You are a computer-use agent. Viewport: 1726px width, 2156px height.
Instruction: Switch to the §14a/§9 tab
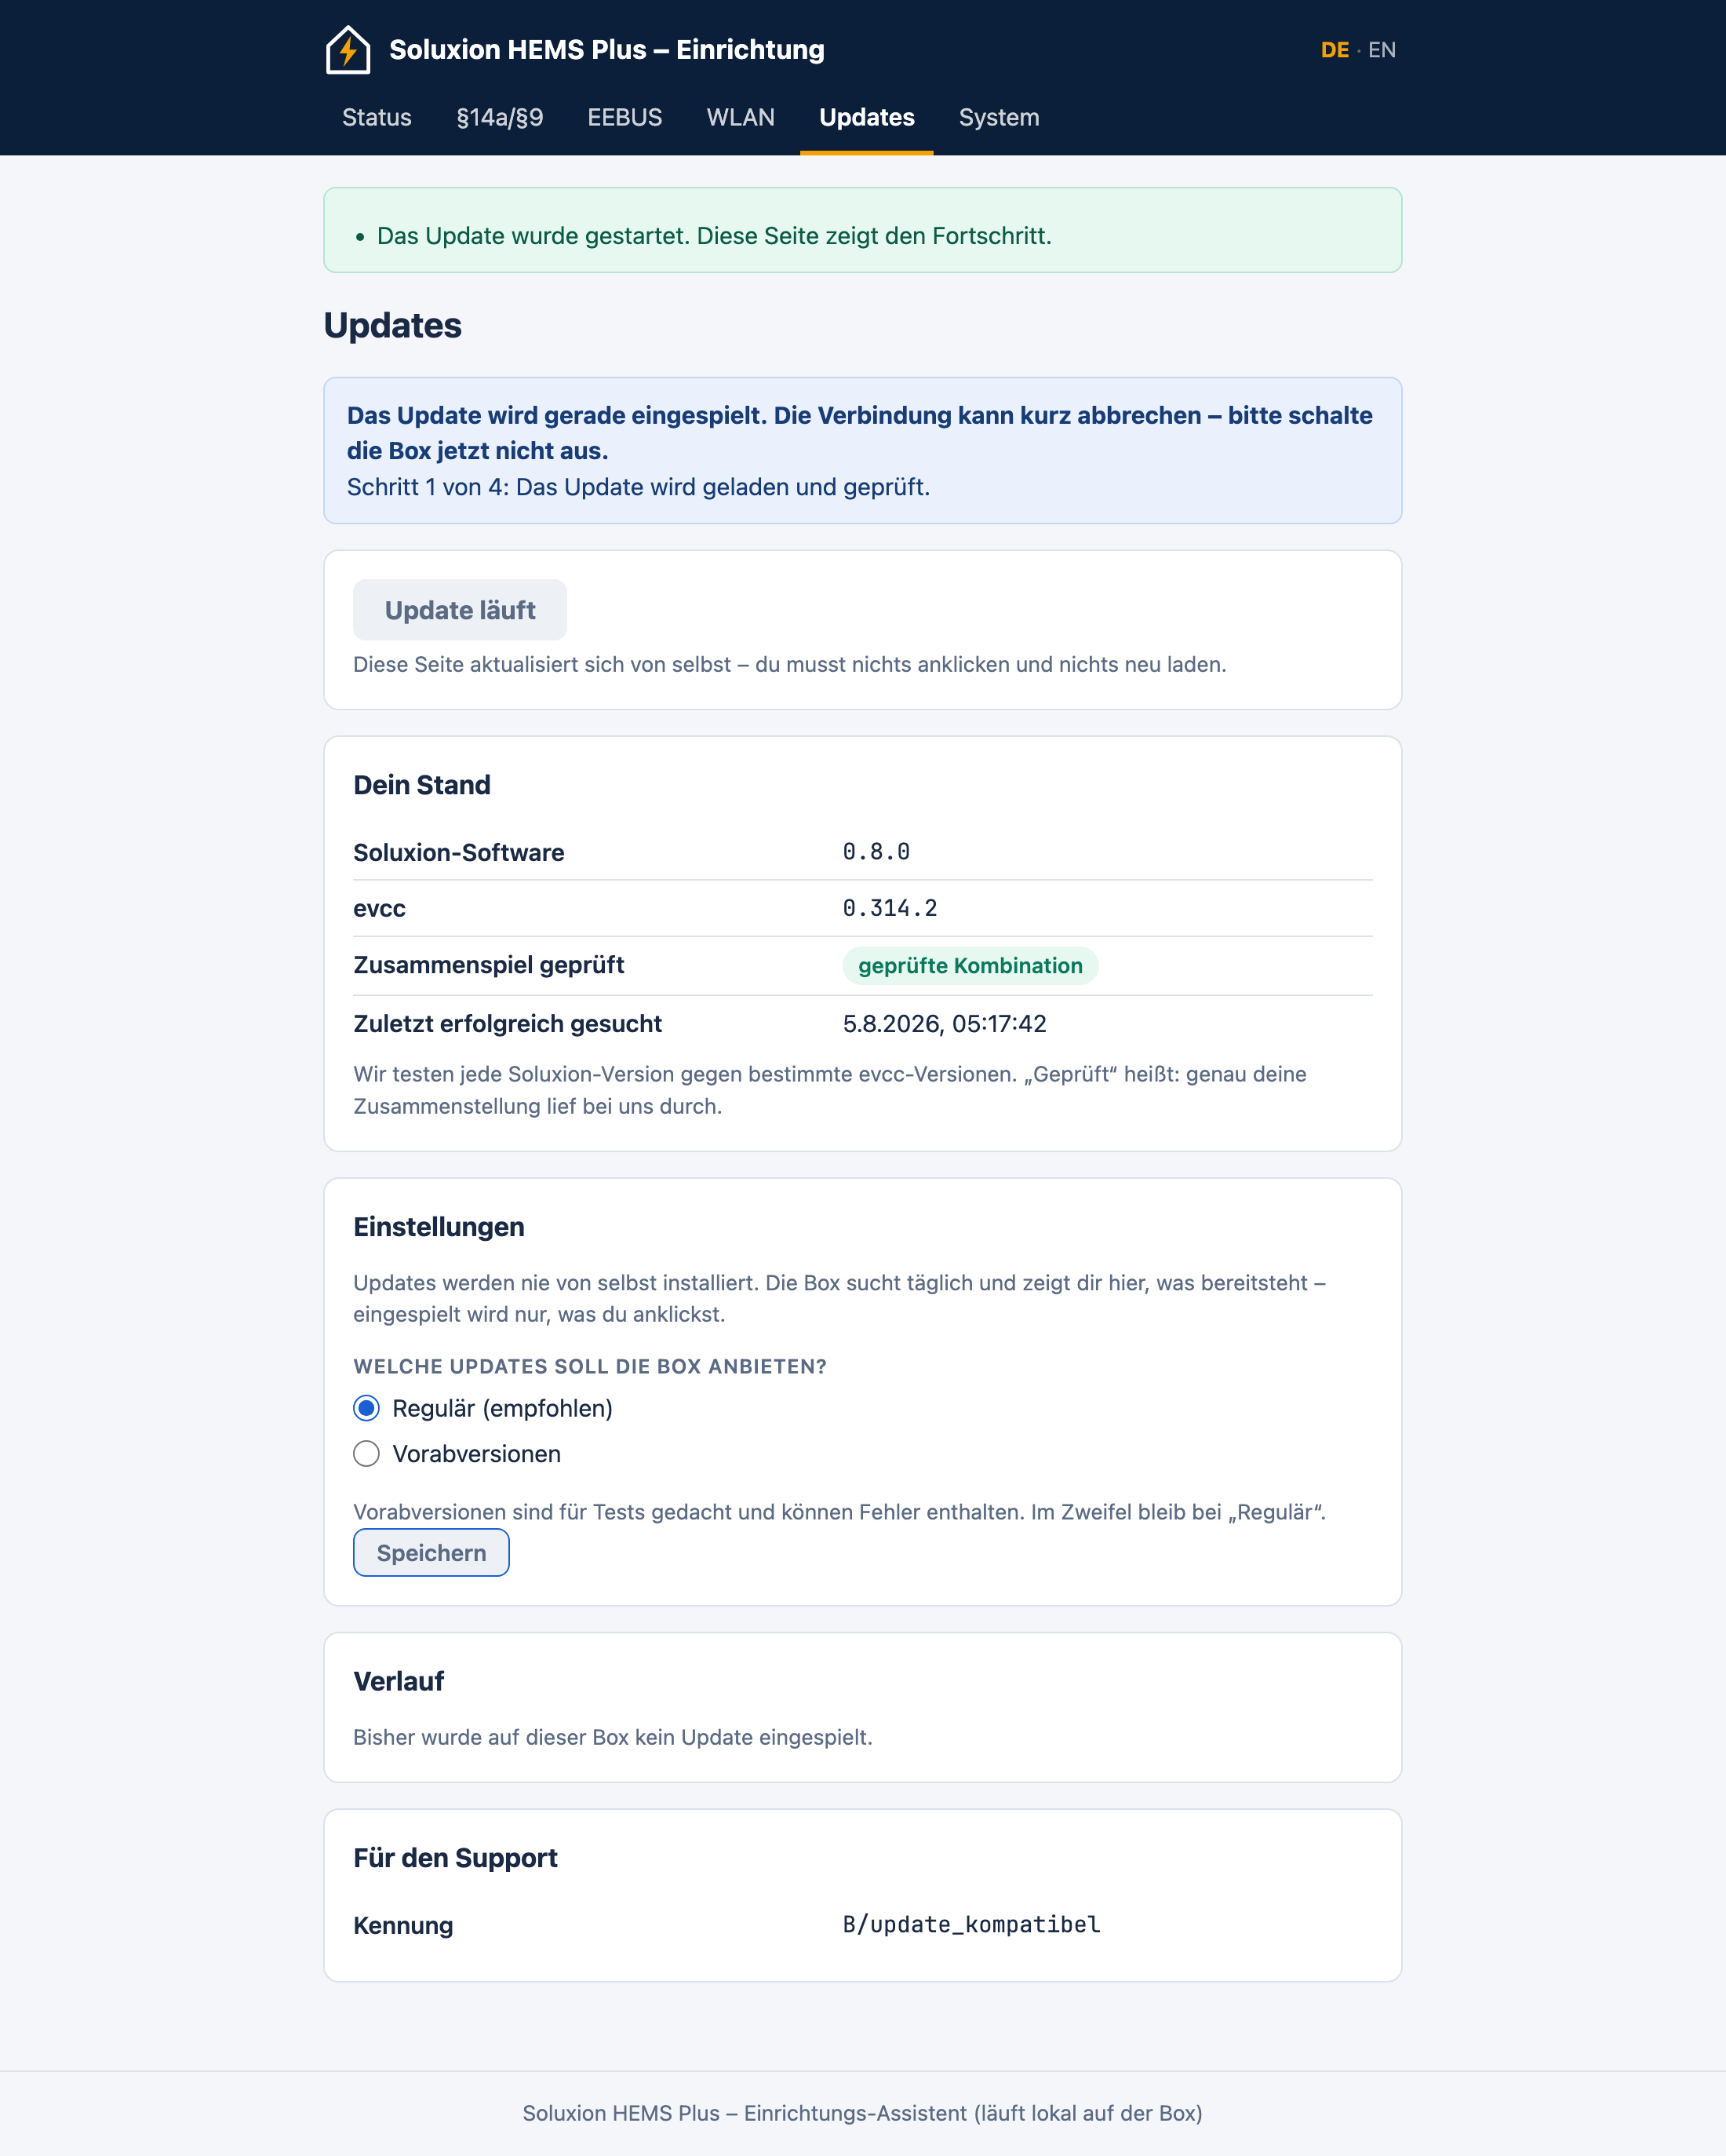tap(500, 117)
